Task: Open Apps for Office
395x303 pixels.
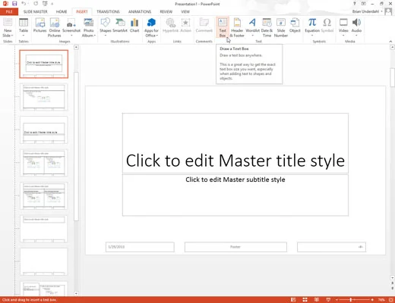Action: (151, 27)
